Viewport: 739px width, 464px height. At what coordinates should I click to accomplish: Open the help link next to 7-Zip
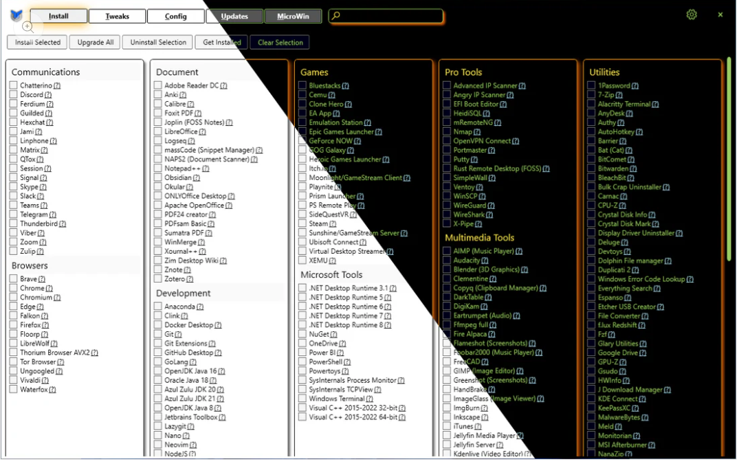[619, 95]
